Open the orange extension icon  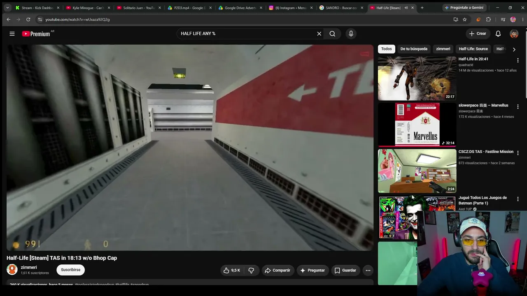point(478,19)
